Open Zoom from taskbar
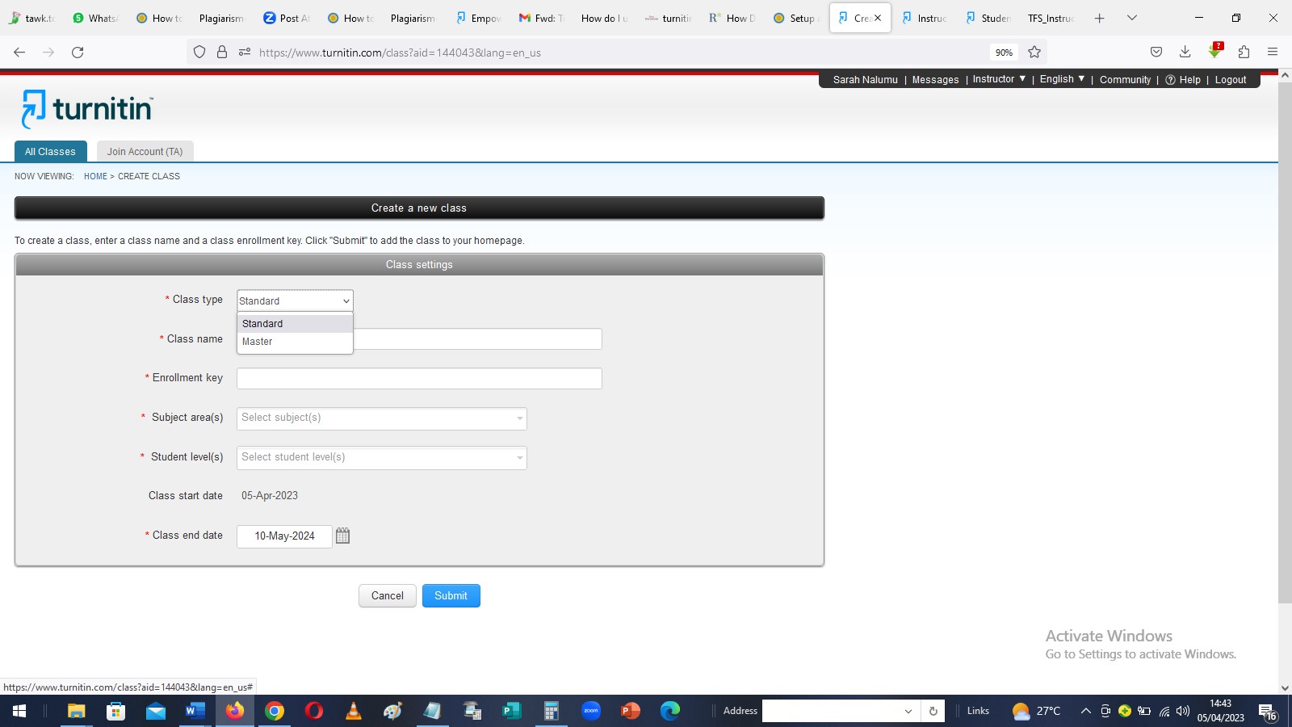The image size is (1292, 727). pos(591,711)
